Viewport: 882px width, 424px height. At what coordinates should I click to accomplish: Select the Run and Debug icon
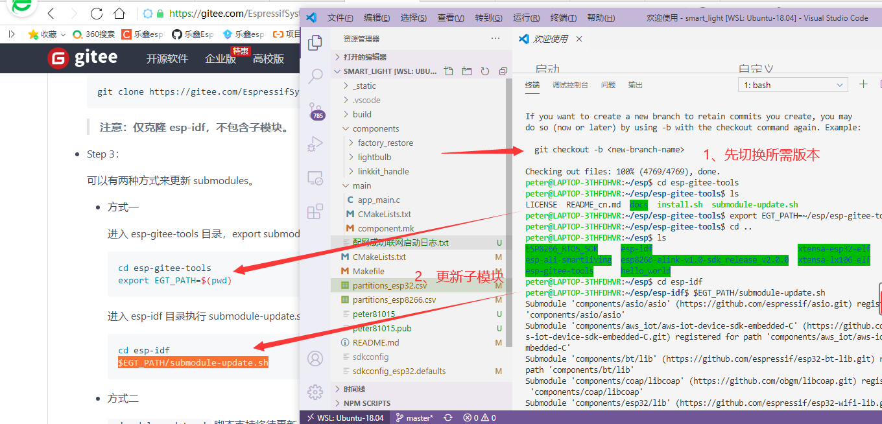(315, 144)
